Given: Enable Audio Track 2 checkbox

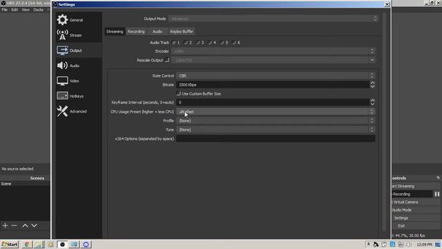Looking at the screenshot, I should 186,43.
